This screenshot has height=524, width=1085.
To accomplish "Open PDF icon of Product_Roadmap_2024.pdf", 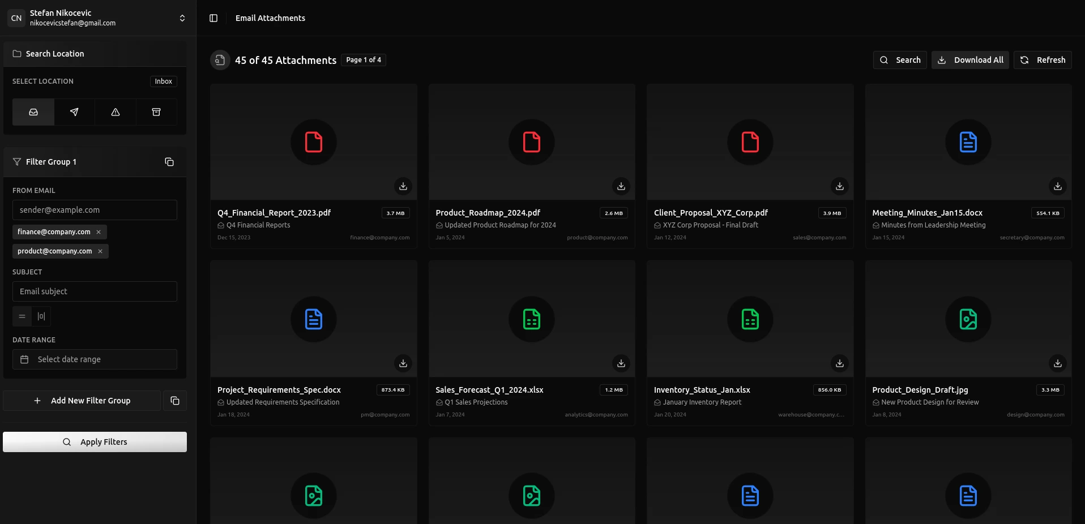I will [532, 142].
